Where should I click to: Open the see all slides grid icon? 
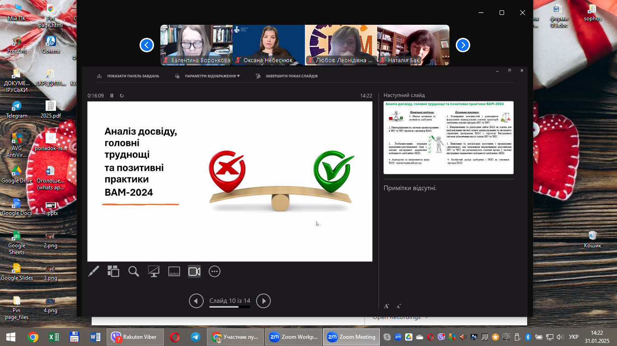(113, 271)
